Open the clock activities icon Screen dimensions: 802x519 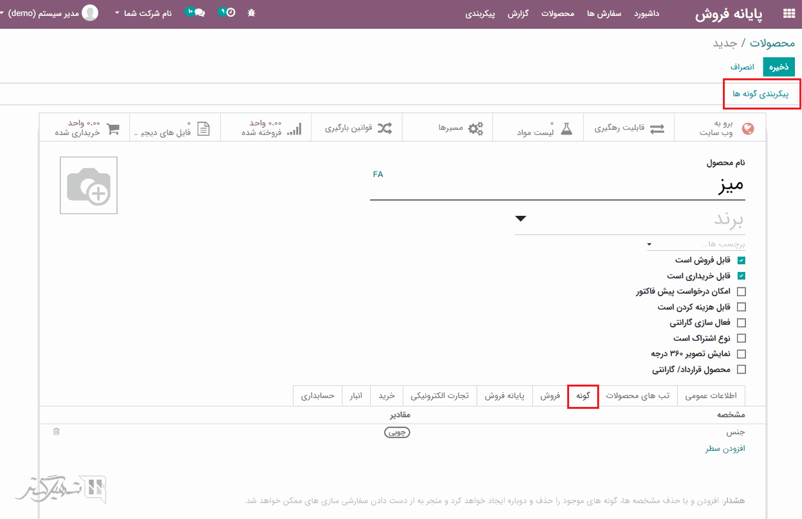pyautogui.click(x=230, y=14)
